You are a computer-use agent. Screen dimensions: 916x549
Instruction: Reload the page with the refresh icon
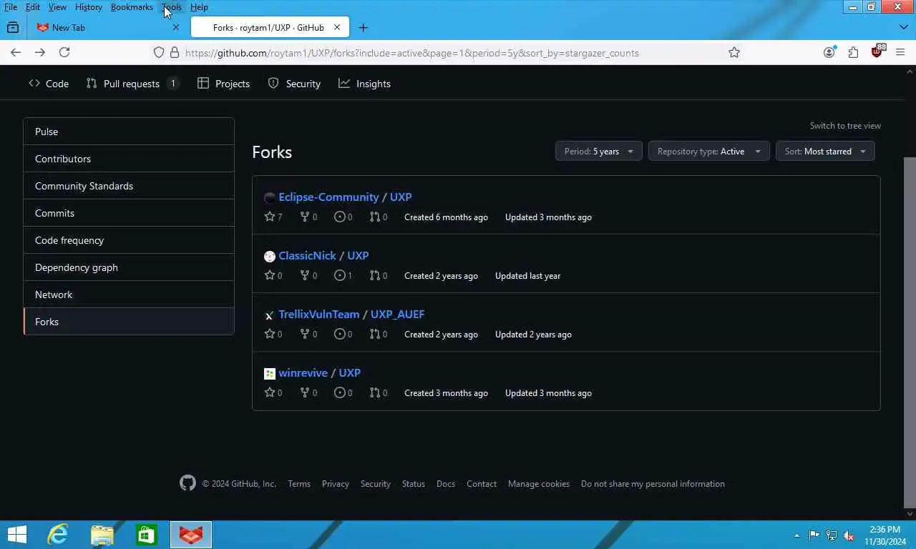coord(64,52)
